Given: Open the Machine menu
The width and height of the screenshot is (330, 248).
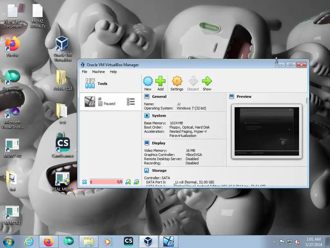Looking at the screenshot, I should click(x=99, y=72).
